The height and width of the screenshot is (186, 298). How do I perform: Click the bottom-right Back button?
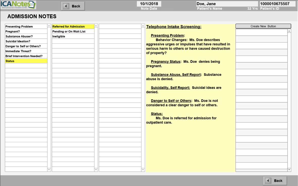(275, 180)
